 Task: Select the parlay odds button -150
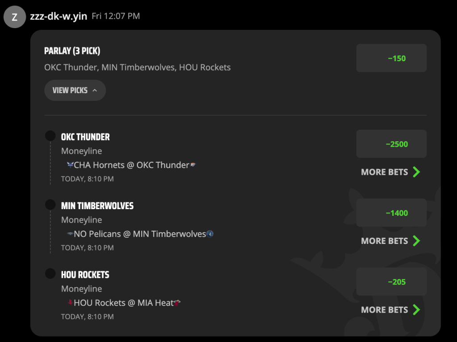pos(391,58)
